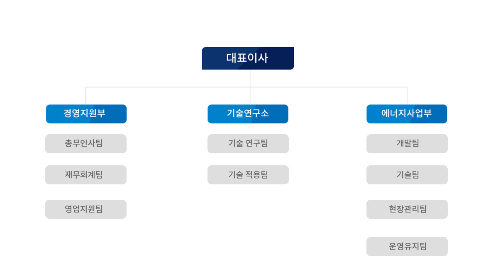This screenshot has height=266, width=498.
Task: Open the 재무회계팀 team box
Action: (86, 175)
